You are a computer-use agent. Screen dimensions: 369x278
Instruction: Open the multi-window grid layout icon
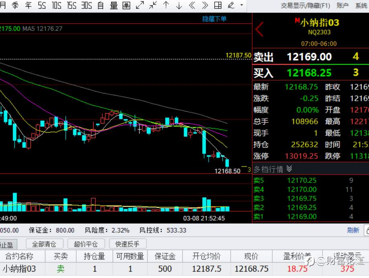point(218,5)
